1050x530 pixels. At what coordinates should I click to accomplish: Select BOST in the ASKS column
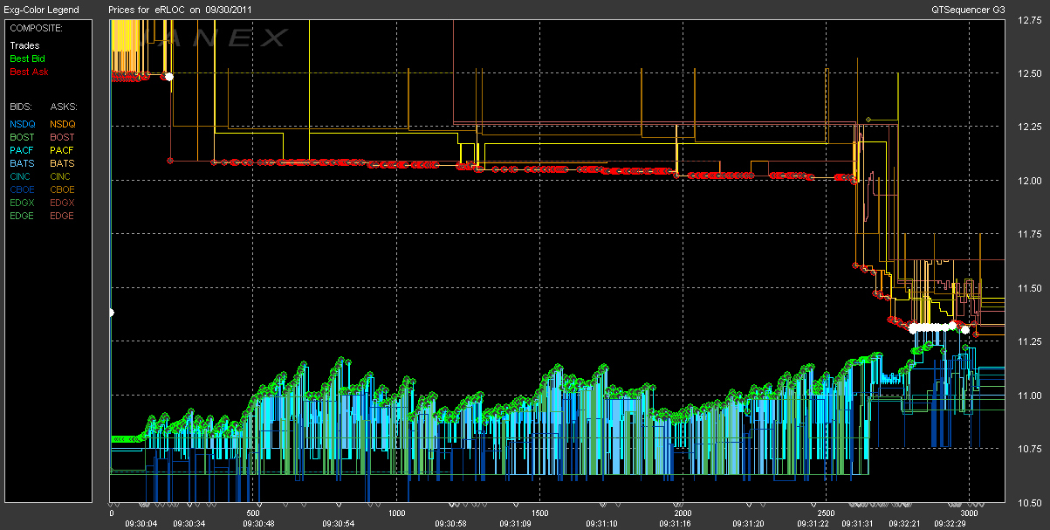pos(64,137)
